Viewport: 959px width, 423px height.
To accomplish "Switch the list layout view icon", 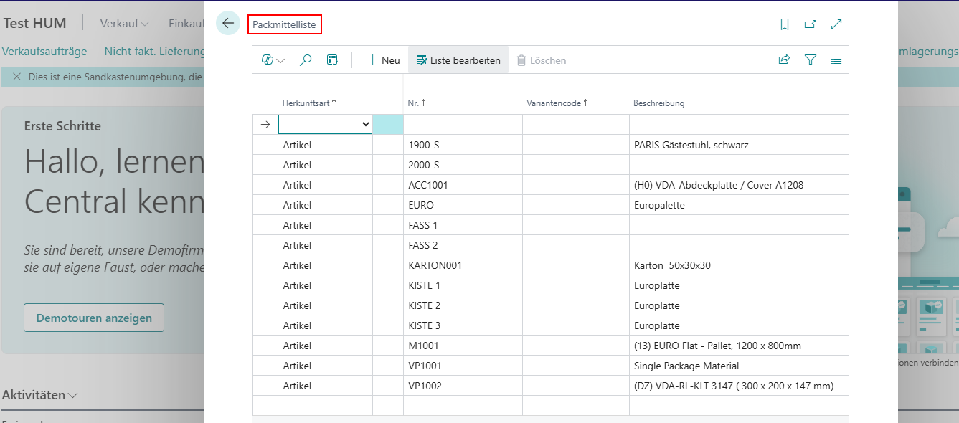I will 836,60.
